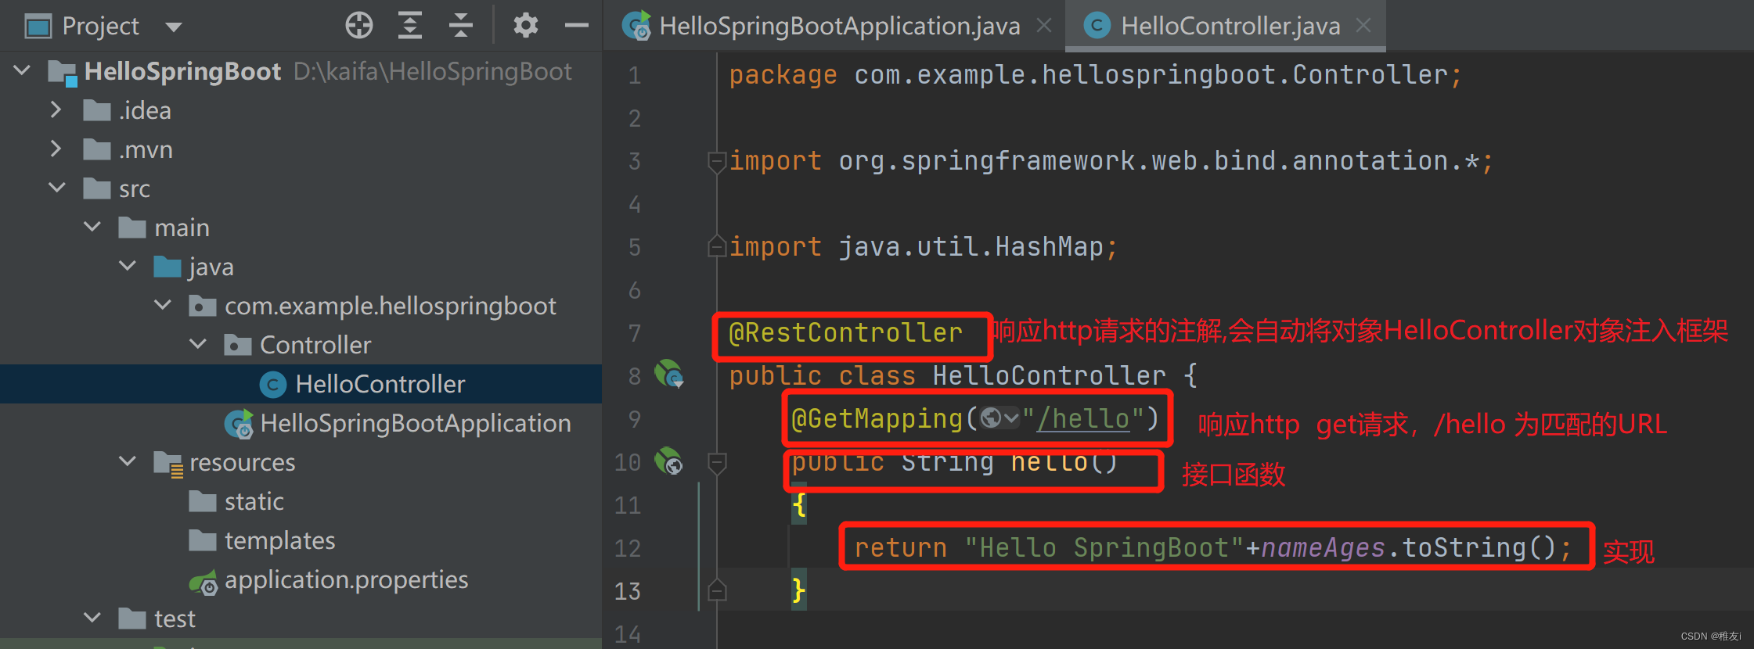
Task: Select the test folder item
Action: 175,619
